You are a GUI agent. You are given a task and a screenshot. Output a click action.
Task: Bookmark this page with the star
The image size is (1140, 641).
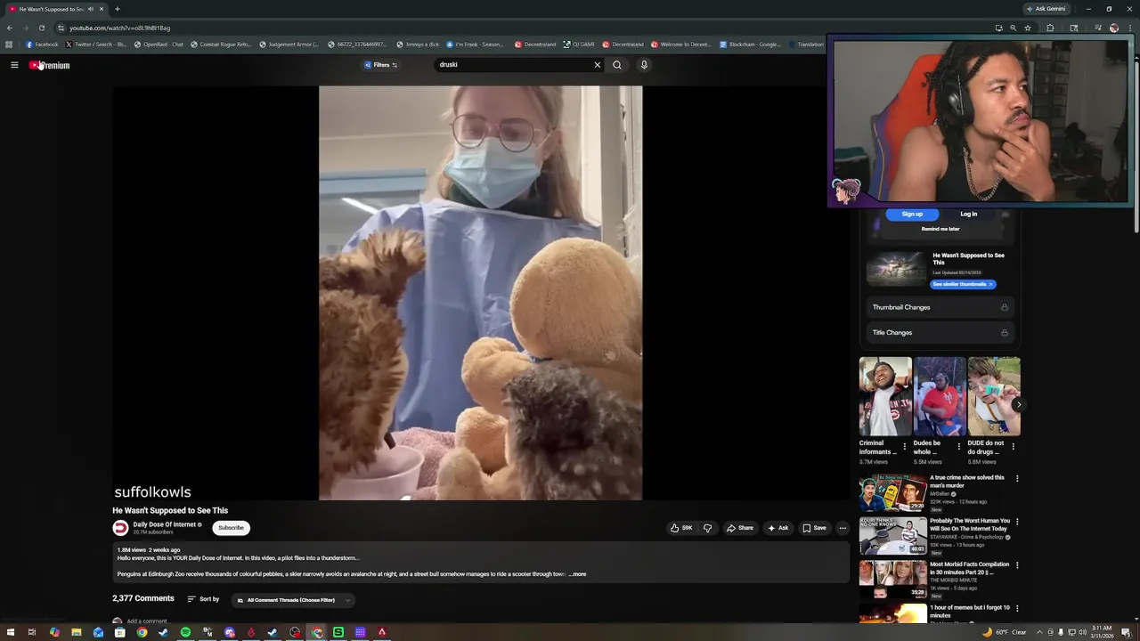pyautogui.click(x=1028, y=28)
